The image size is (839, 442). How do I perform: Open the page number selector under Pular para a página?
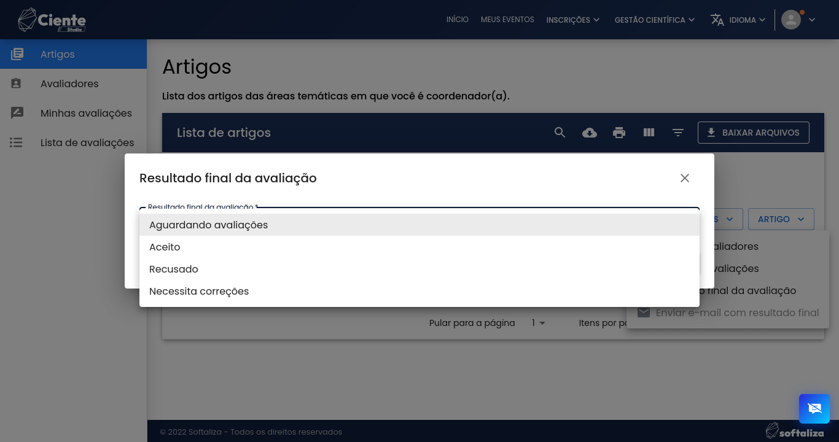coord(539,323)
